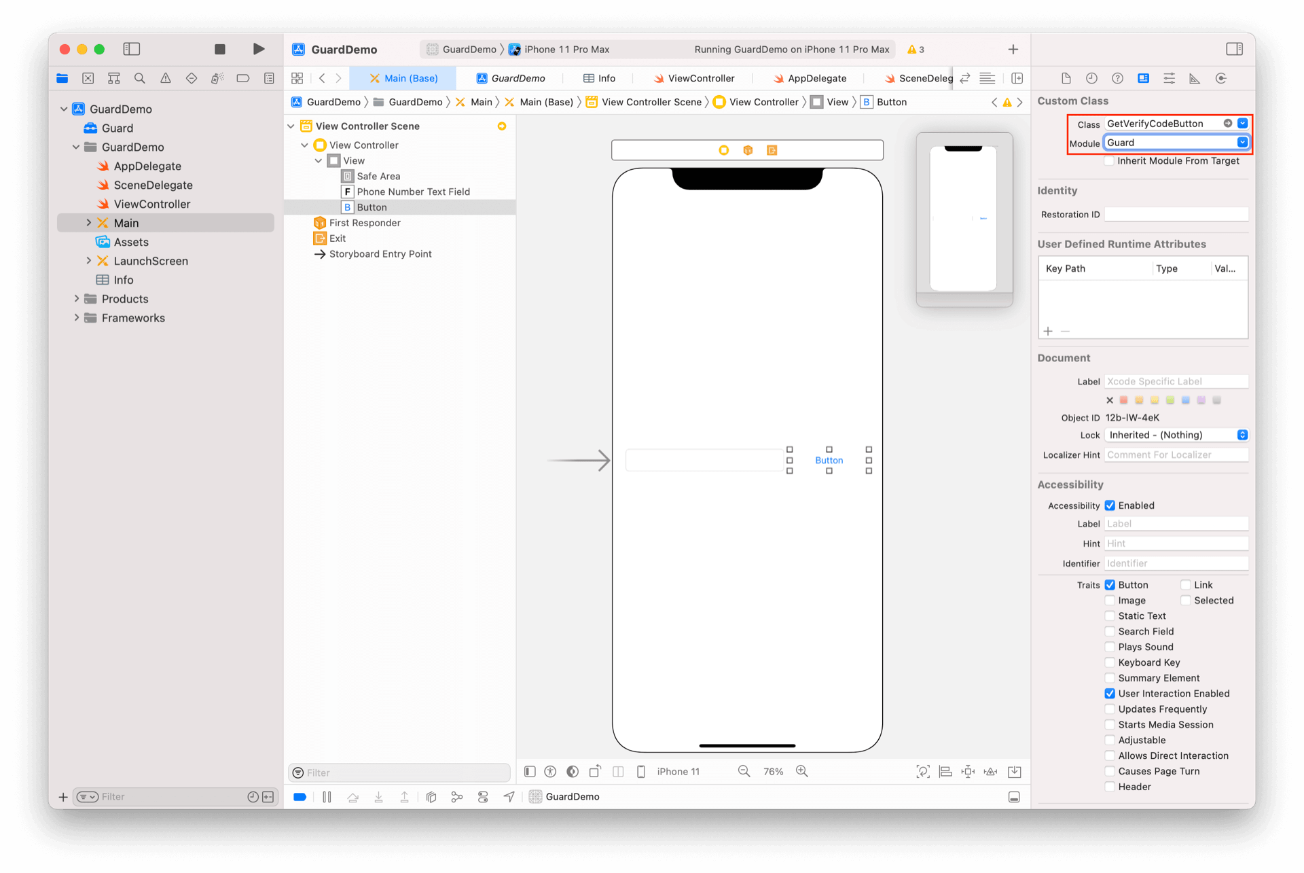Toggle Accessibility Enabled checkbox
This screenshot has height=873, width=1304.
pos(1110,505)
